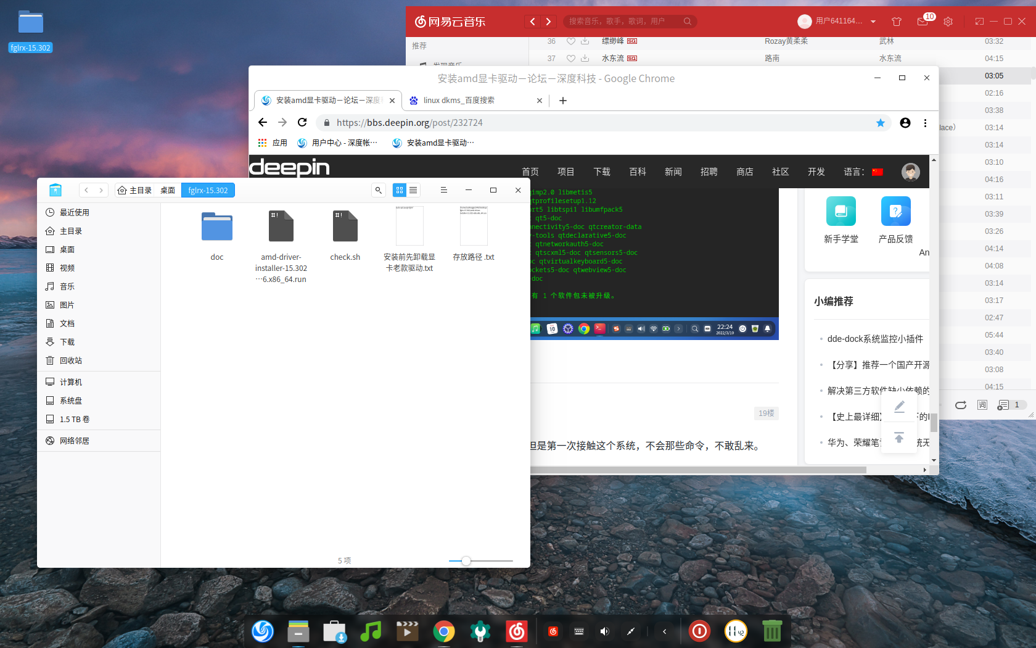
Task: Open the NetEase Music message inbox with 10 notifications
Action: tap(923, 22)
